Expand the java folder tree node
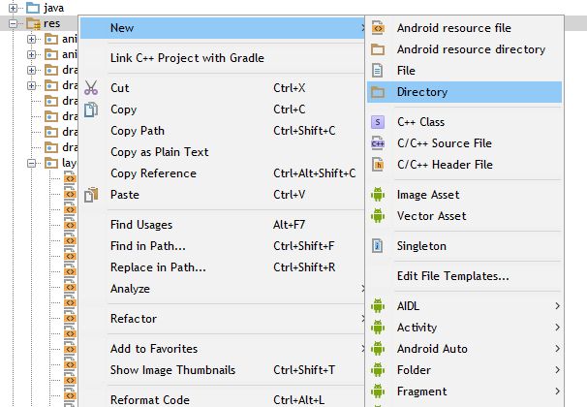The image size is (587, 407). pos(14,8)
